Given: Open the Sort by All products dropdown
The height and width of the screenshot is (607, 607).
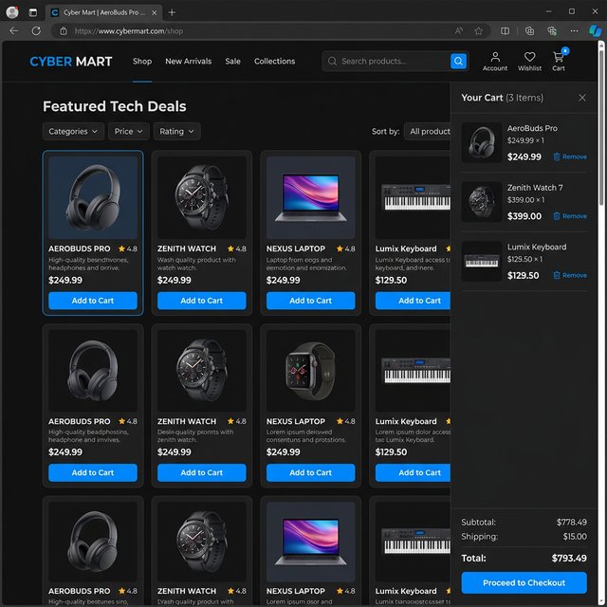Looking at the screenshot, I should (427, 131).
